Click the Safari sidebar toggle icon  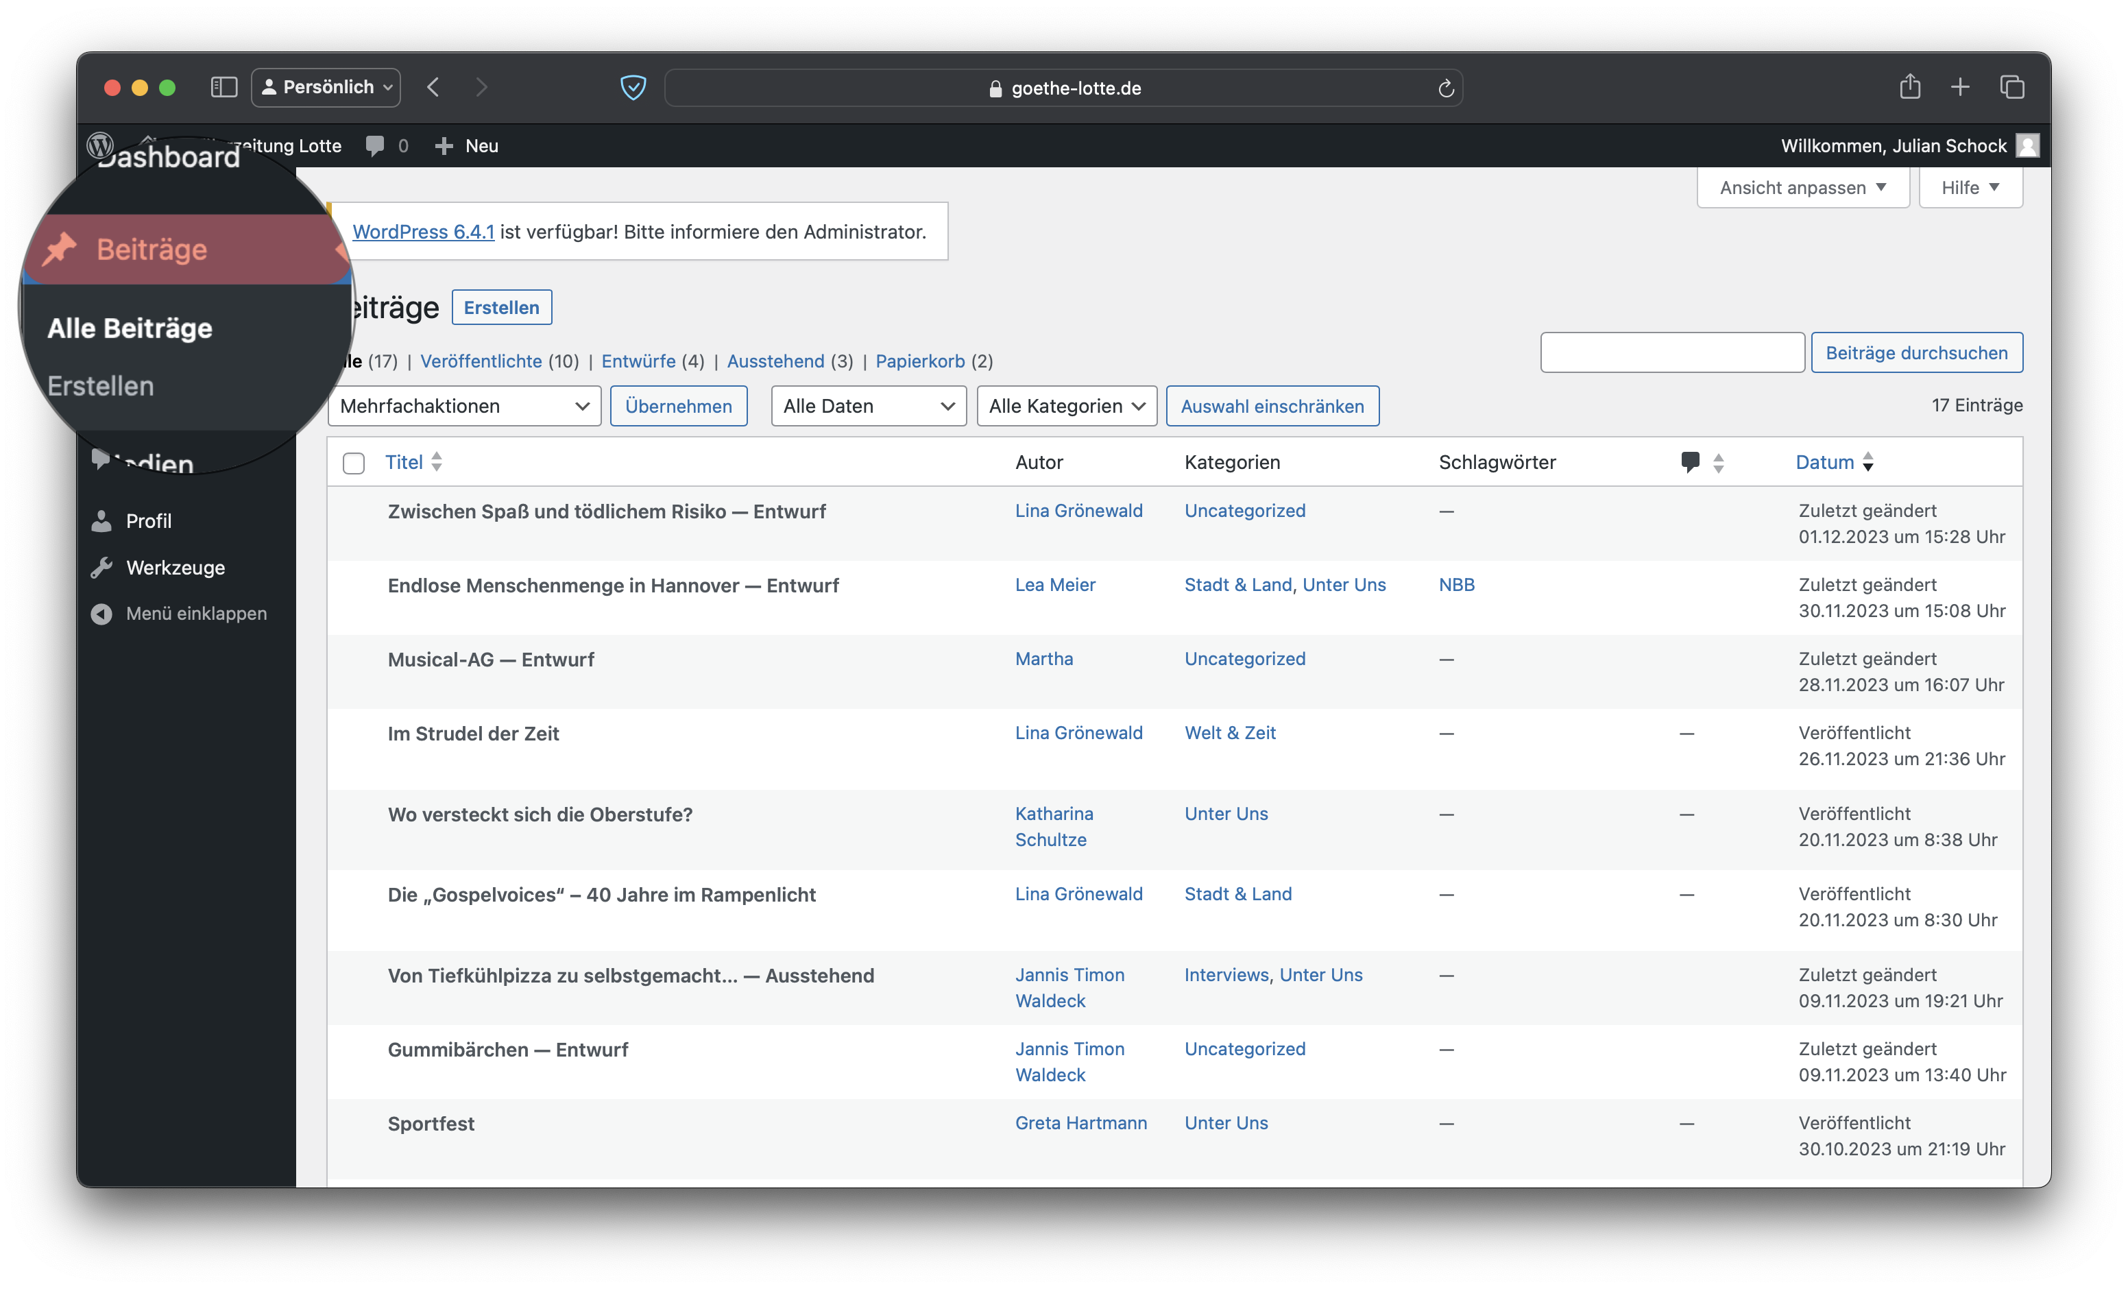pos(223,87)
